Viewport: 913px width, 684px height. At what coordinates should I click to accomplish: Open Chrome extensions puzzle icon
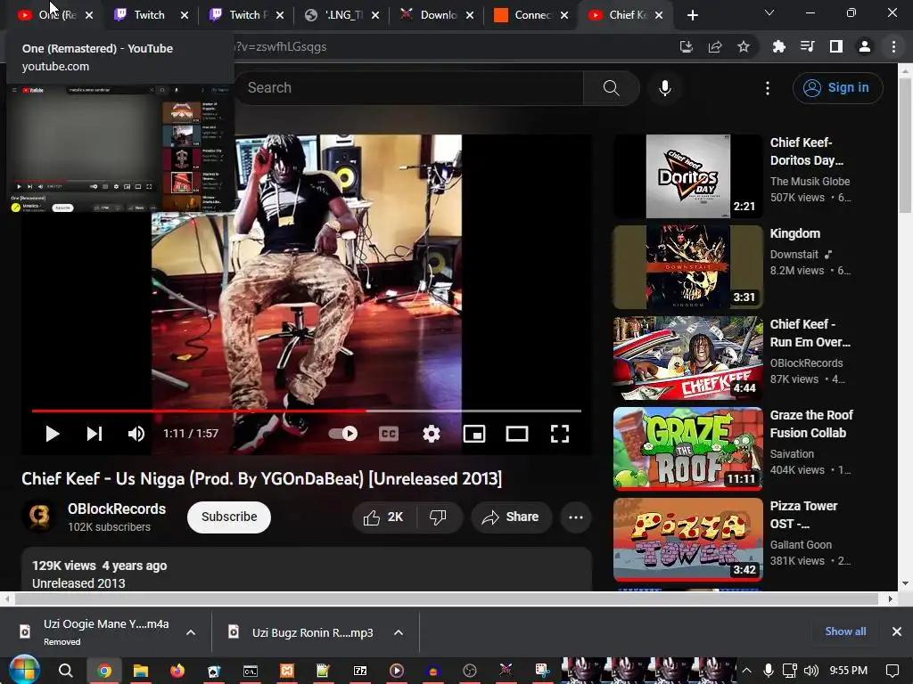[778, 46]
